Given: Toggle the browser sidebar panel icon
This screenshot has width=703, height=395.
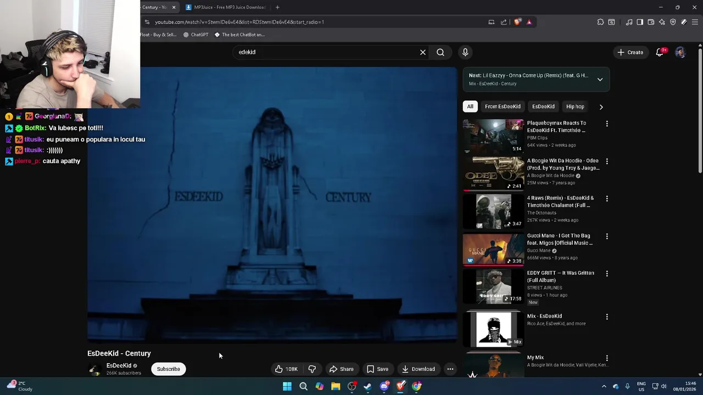Looking at the screenshot, I should (x=640, y=22).
